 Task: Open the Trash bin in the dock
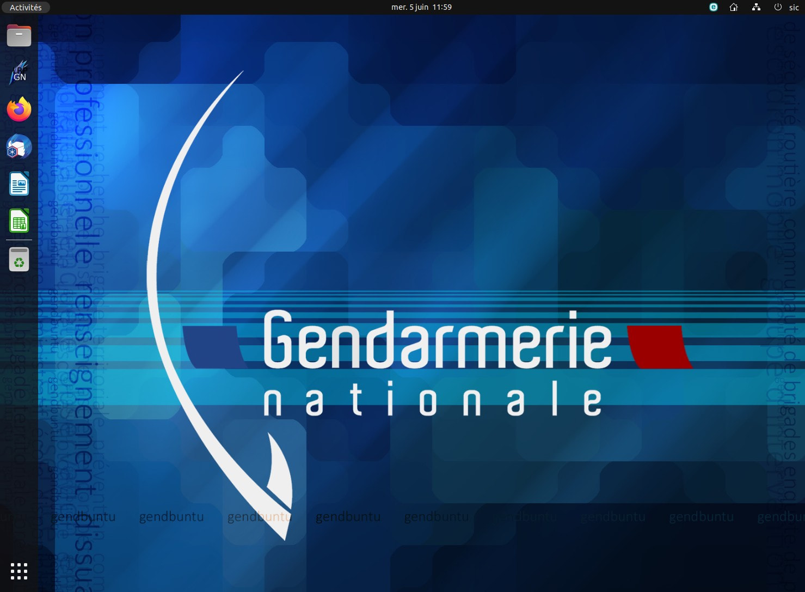tap(19, 259)
